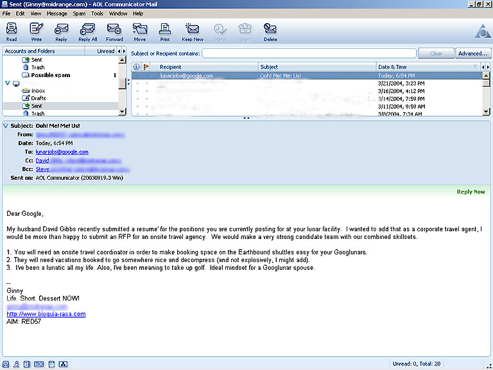Open the Tools menu
493x370 pixels.
tap(97, 13)
